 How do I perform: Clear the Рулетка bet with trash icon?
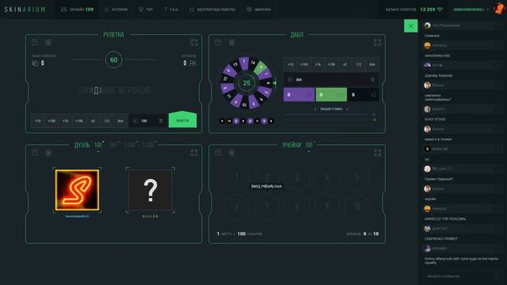pos(161,121)
